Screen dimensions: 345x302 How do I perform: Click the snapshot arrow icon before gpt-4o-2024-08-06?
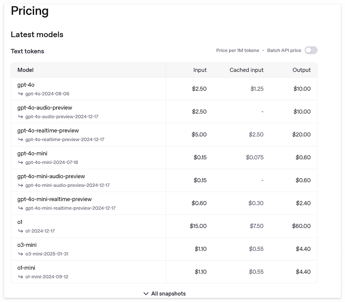20,94
